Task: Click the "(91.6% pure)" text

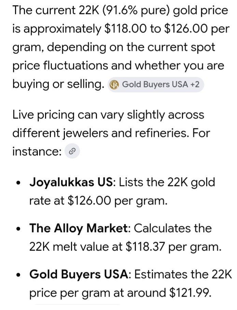Action: click(x=136, y=11)
